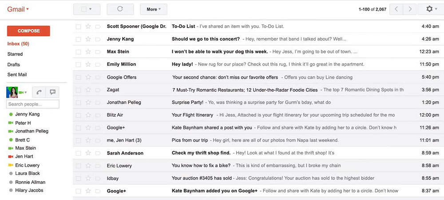Click the Compose button
Screen dimensions: 444x200
(x=28, y=31)
